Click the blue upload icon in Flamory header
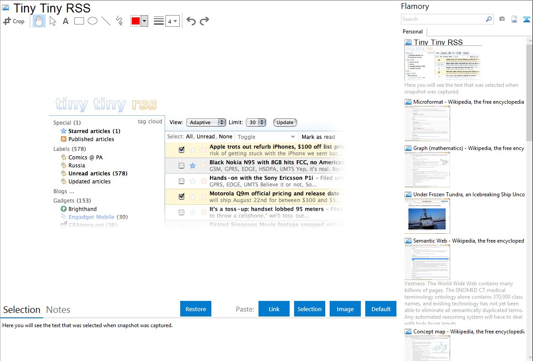This screenshot has height=361, width=533. coord(526,19)
